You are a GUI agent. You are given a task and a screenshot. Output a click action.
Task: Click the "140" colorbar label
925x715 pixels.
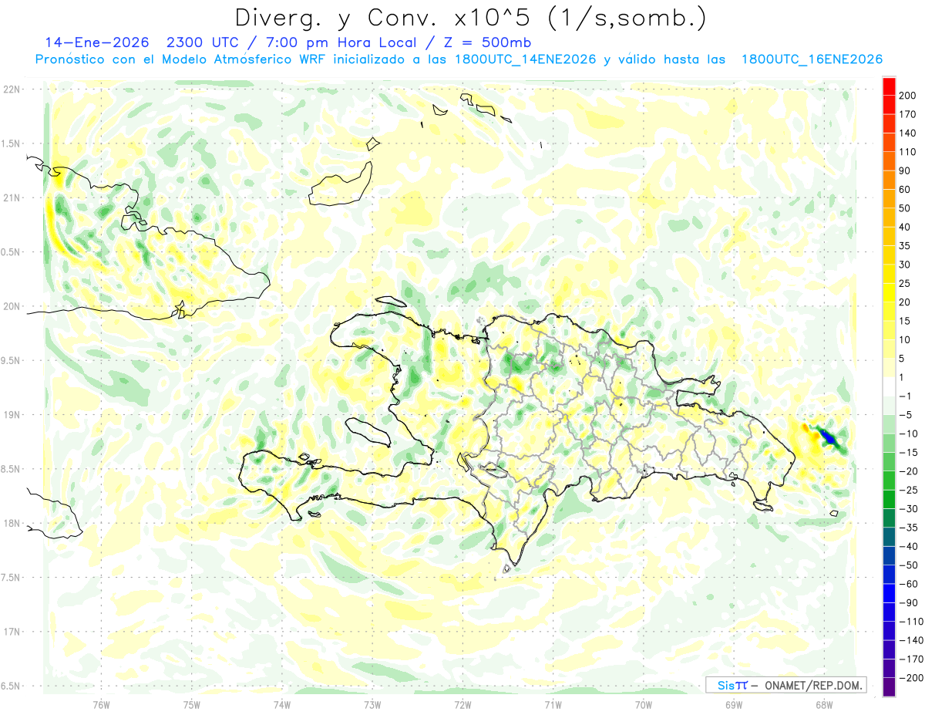point(908,133)
